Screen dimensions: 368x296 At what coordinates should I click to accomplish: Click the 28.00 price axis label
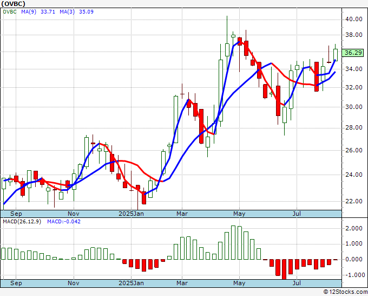(x=354, y=128)
